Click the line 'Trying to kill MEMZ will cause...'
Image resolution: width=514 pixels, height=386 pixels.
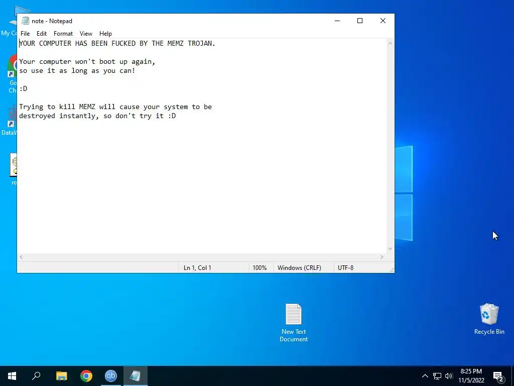tap(115, 107)
